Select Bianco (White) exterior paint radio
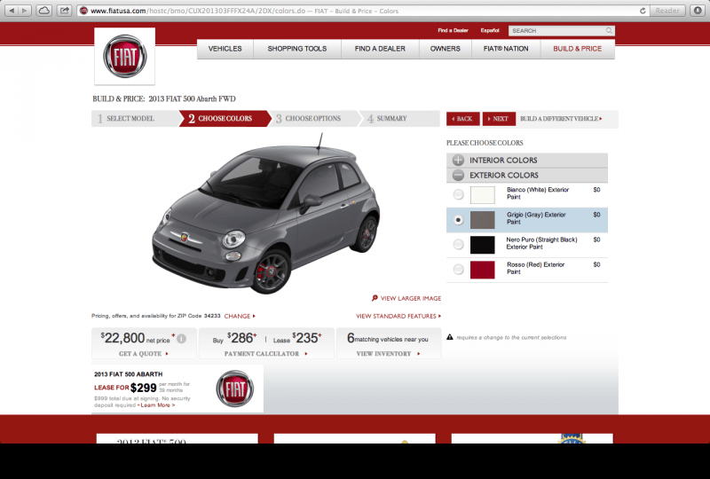The width and height of the screenshot is (710, 479). [x=458, y=194]
